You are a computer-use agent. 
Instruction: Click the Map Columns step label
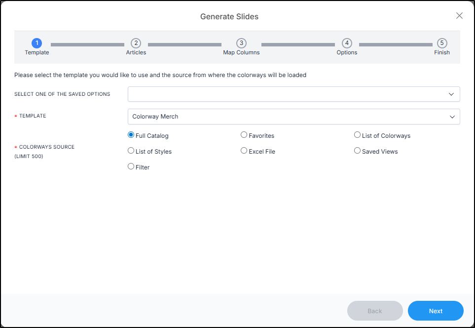241,52
